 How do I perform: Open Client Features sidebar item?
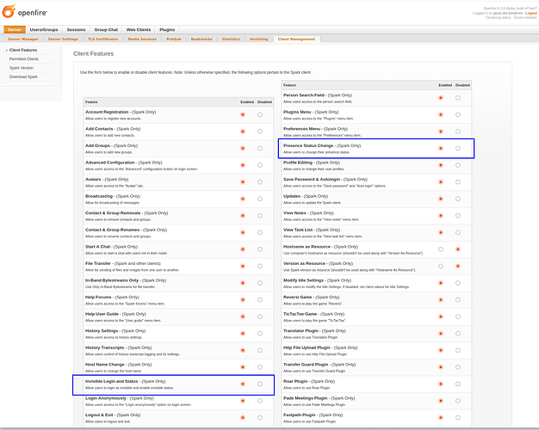click(x=23, y=50)
